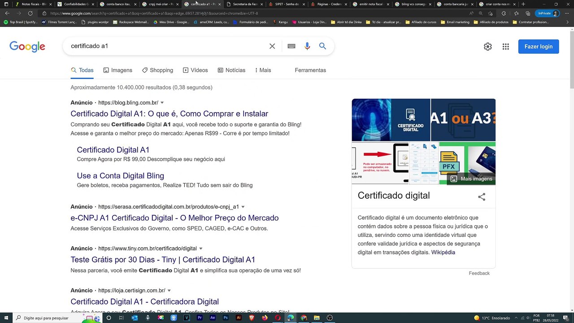Click inside the Google search input field
Viewport: 574px width, 323px height.
pyautogui.click(x=166, y=46)
